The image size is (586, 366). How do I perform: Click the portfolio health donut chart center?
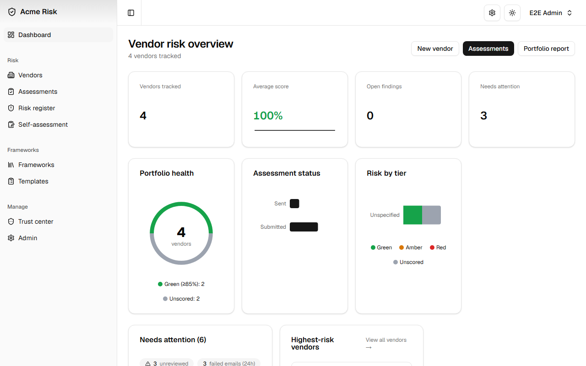click(181, 233)
